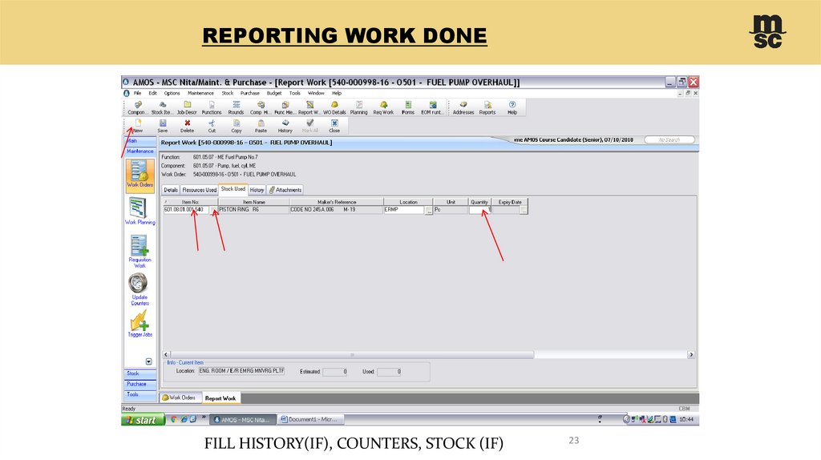Open the Components toolbar icon
Screen dimensions: 821x460
pos(138,107)
